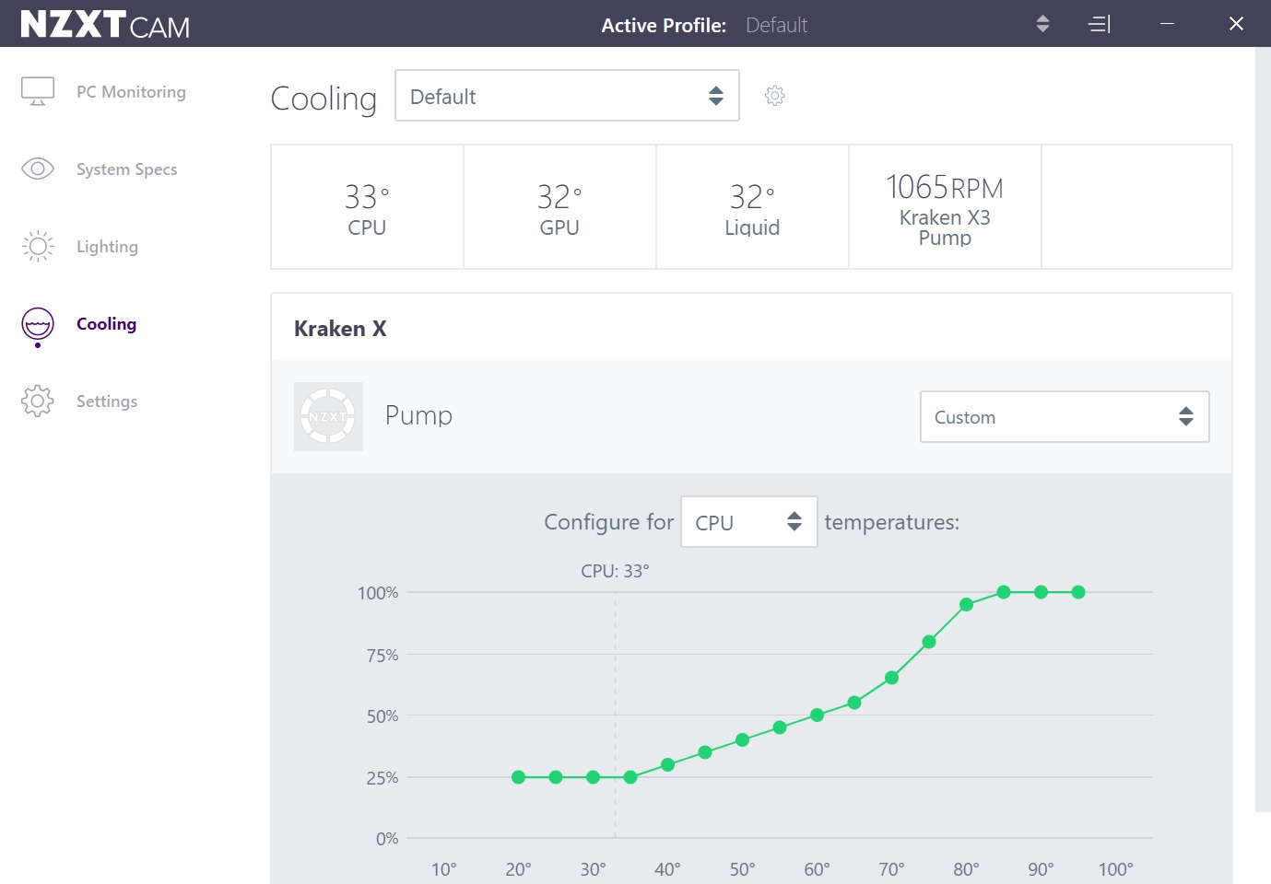Click the CPU 33° temperature tile
The height and width of the screenshot is (884, 1271).
(x=367, y=207)
